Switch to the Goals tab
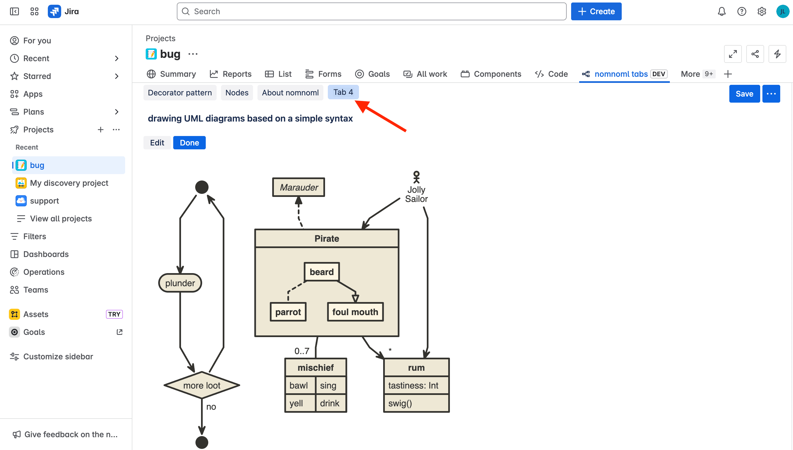Viewport: 793px width, 450px height. 372,74
